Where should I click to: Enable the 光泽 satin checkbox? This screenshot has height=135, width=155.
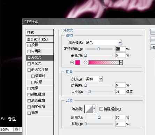point(29,88)
